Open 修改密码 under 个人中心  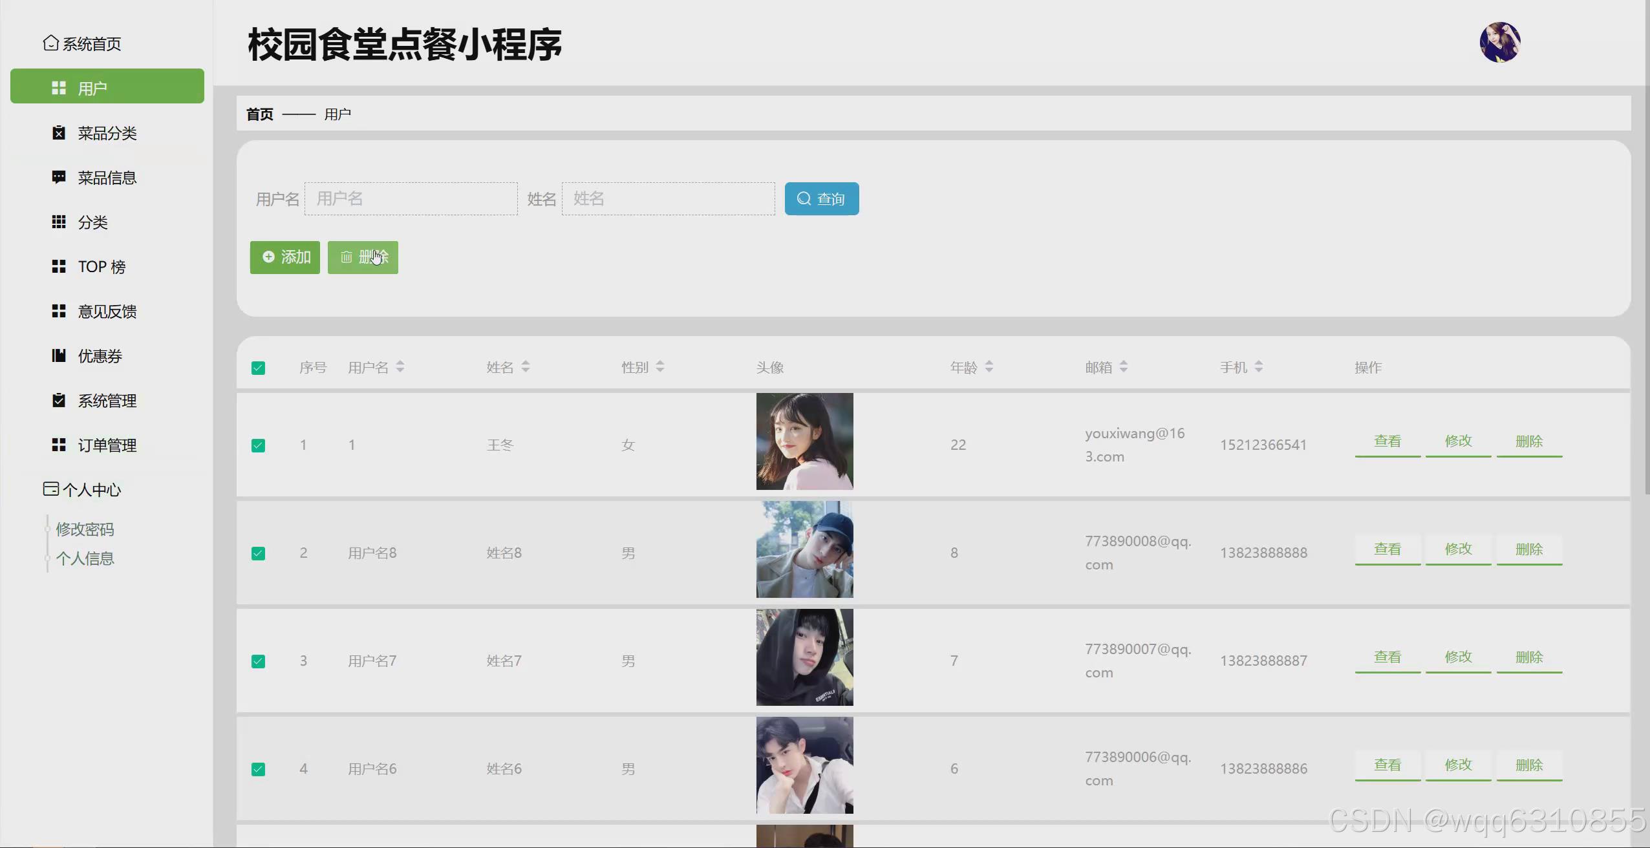pos(85,529)
